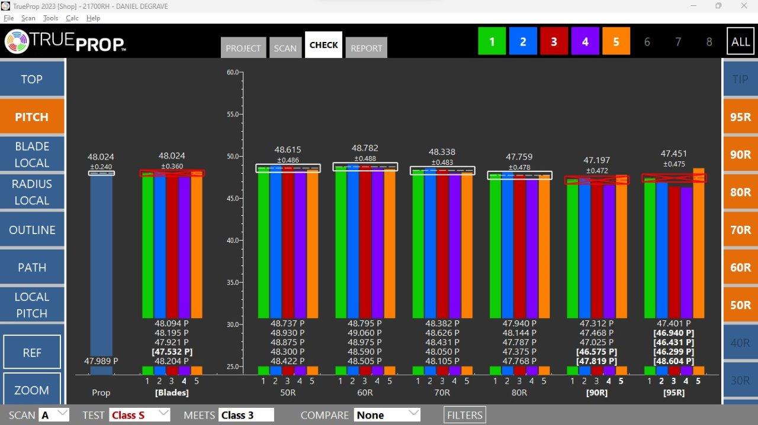Switch to the REPORT tab
Image resolution: width=758 pixels, height=425 pixels.
pyautogui.click(x=366, y=48)
